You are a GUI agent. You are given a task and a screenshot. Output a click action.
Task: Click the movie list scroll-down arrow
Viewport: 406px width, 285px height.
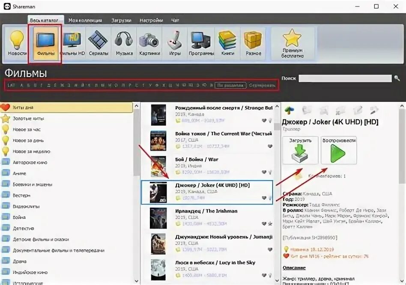pyautogui.click(x=277, y=281)
